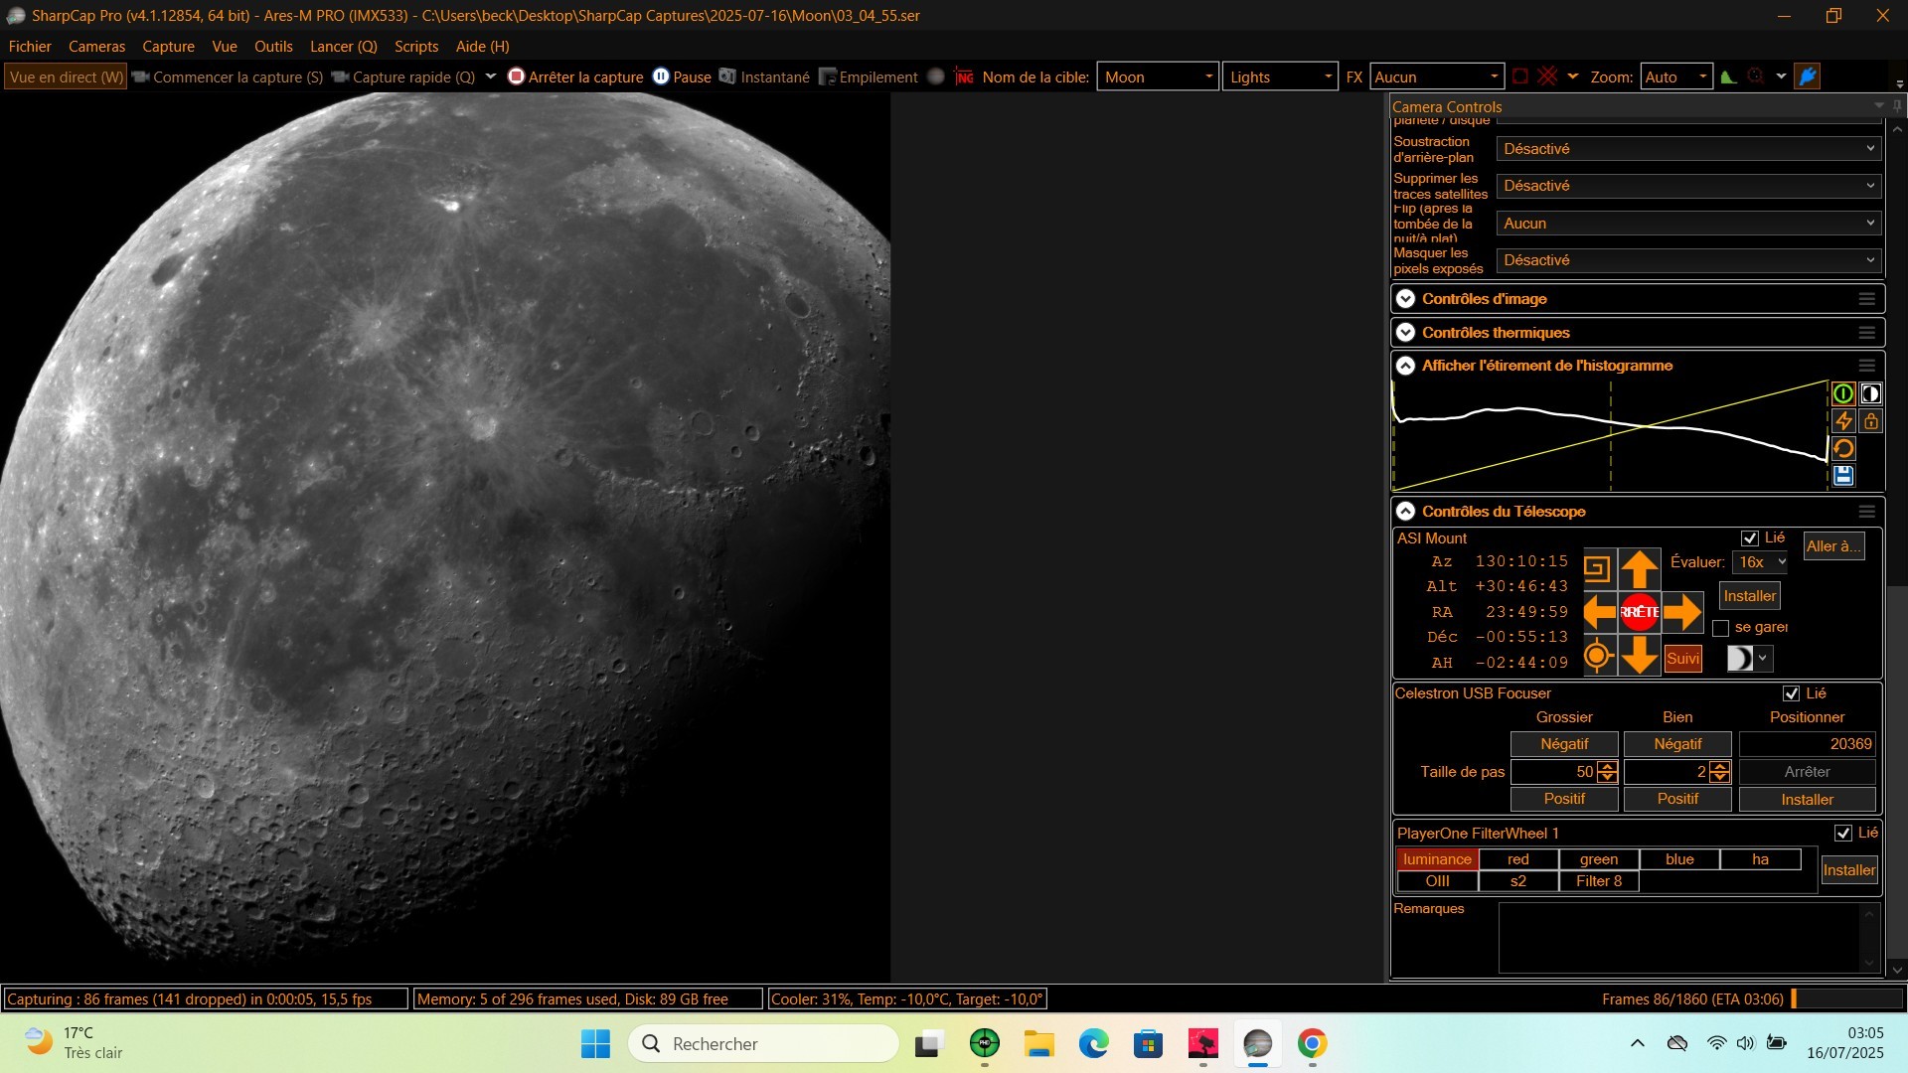
Task: Open Microsoft Store from the taskbar
Action: tap(1148, 1043)
